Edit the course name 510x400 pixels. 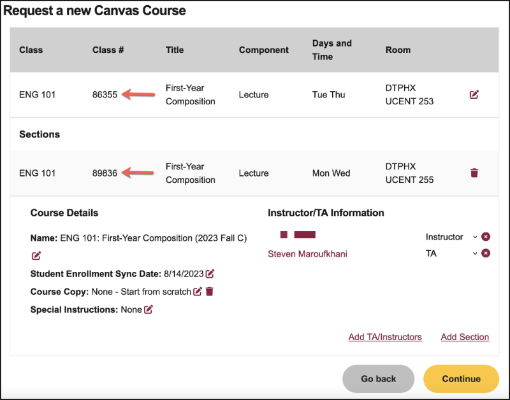(x=36, y=255)
